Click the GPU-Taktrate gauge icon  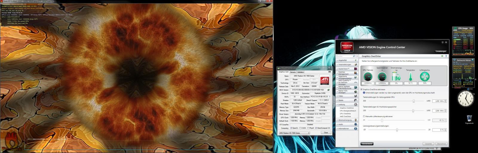(368, 77)
